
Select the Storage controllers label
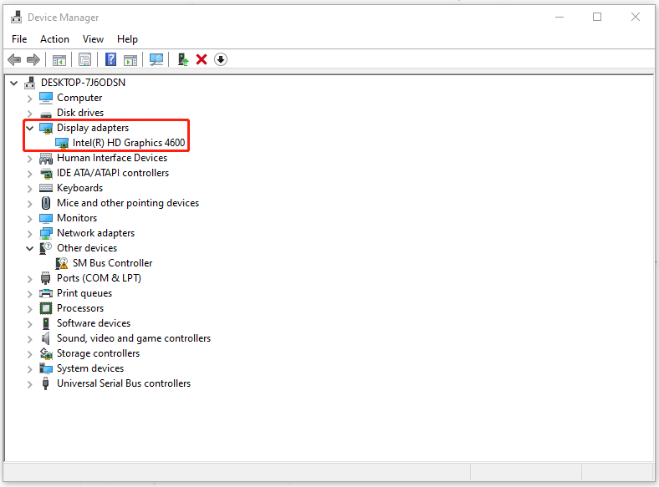click(x=99, y=353)
